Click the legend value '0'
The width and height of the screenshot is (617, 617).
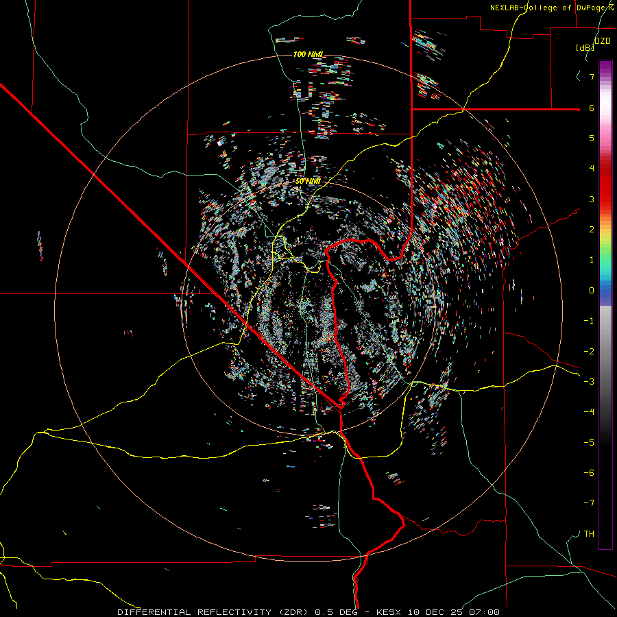click(592, 291)
